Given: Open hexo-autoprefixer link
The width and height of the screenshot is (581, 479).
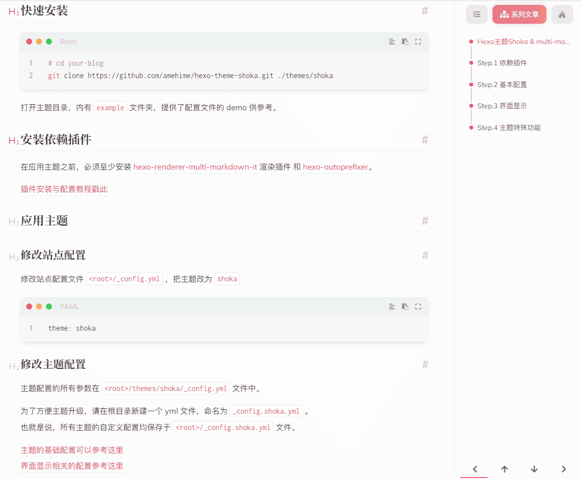Looking at the screenshot, I should click(x=336, y=167).
